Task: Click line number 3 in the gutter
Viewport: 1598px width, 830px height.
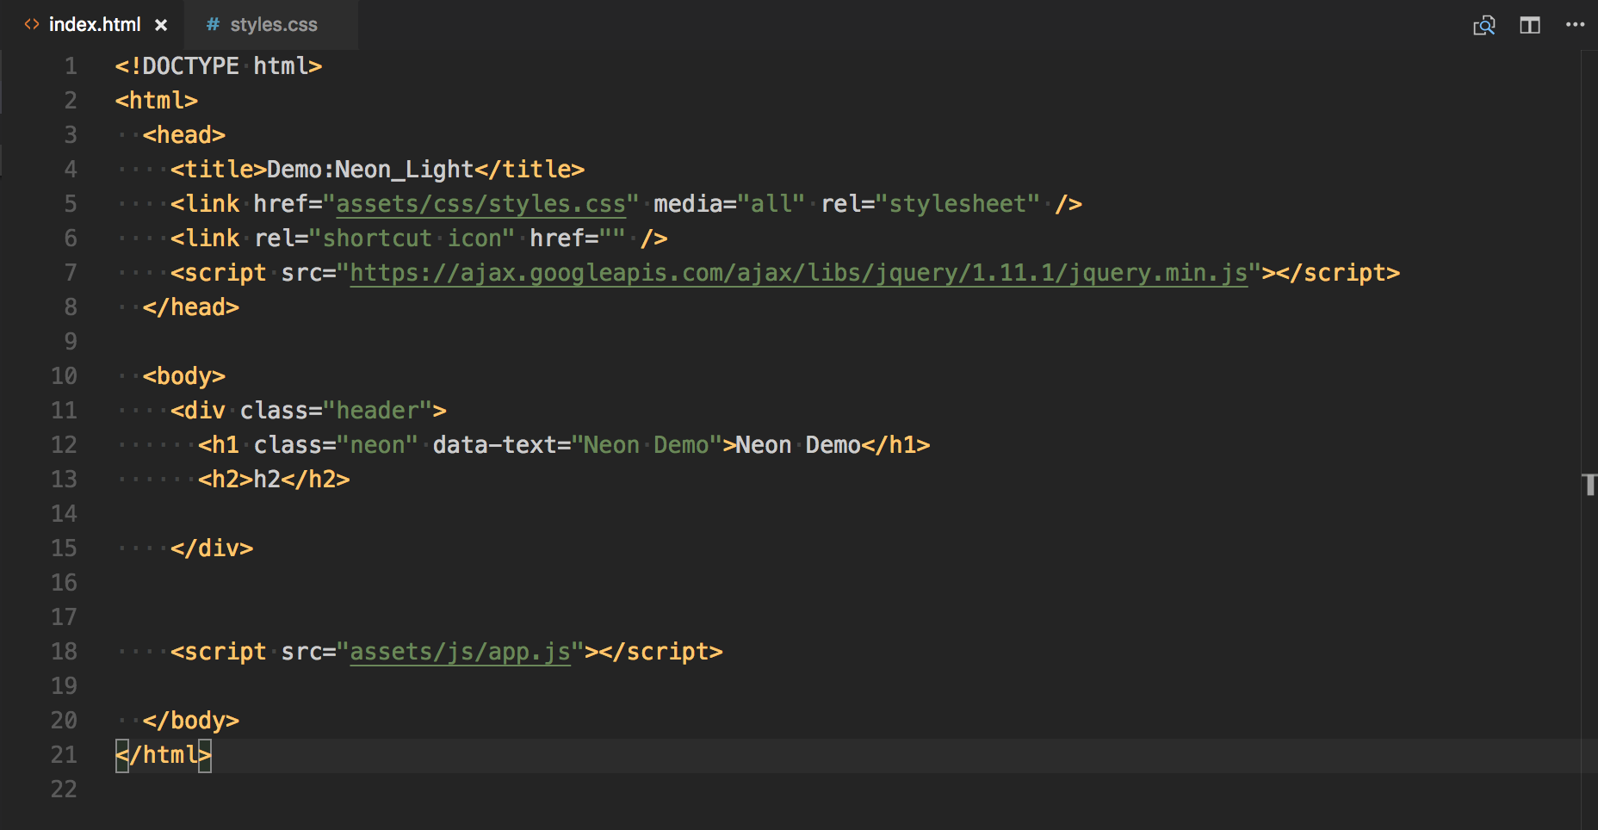Action: tap(71, 135)
